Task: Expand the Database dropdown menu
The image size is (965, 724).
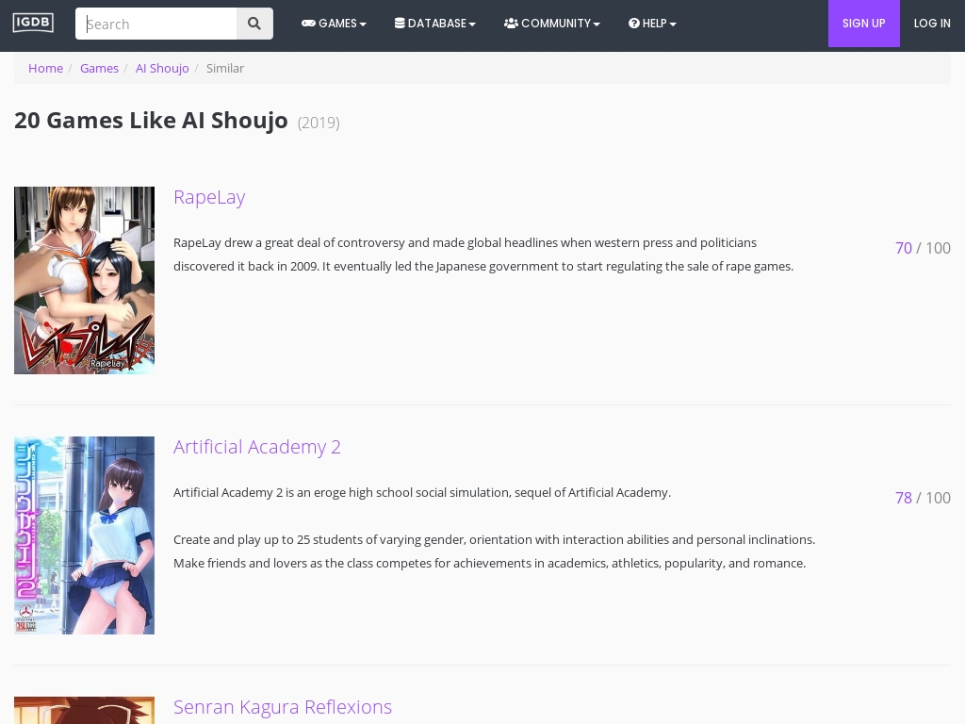Action: 435,24
